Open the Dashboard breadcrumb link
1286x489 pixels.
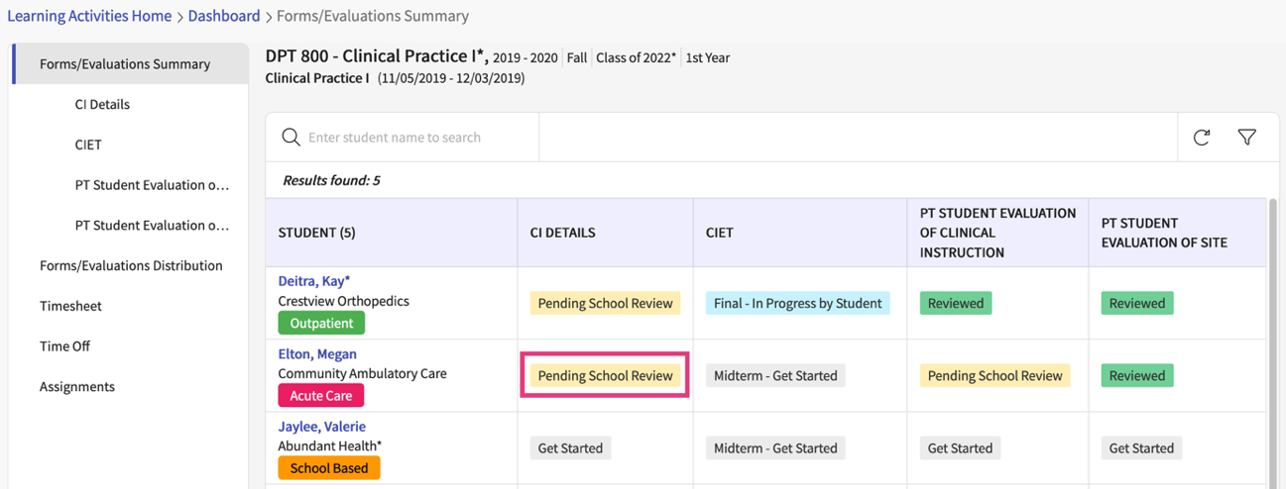pyautogui.click(x=224, y=16)
